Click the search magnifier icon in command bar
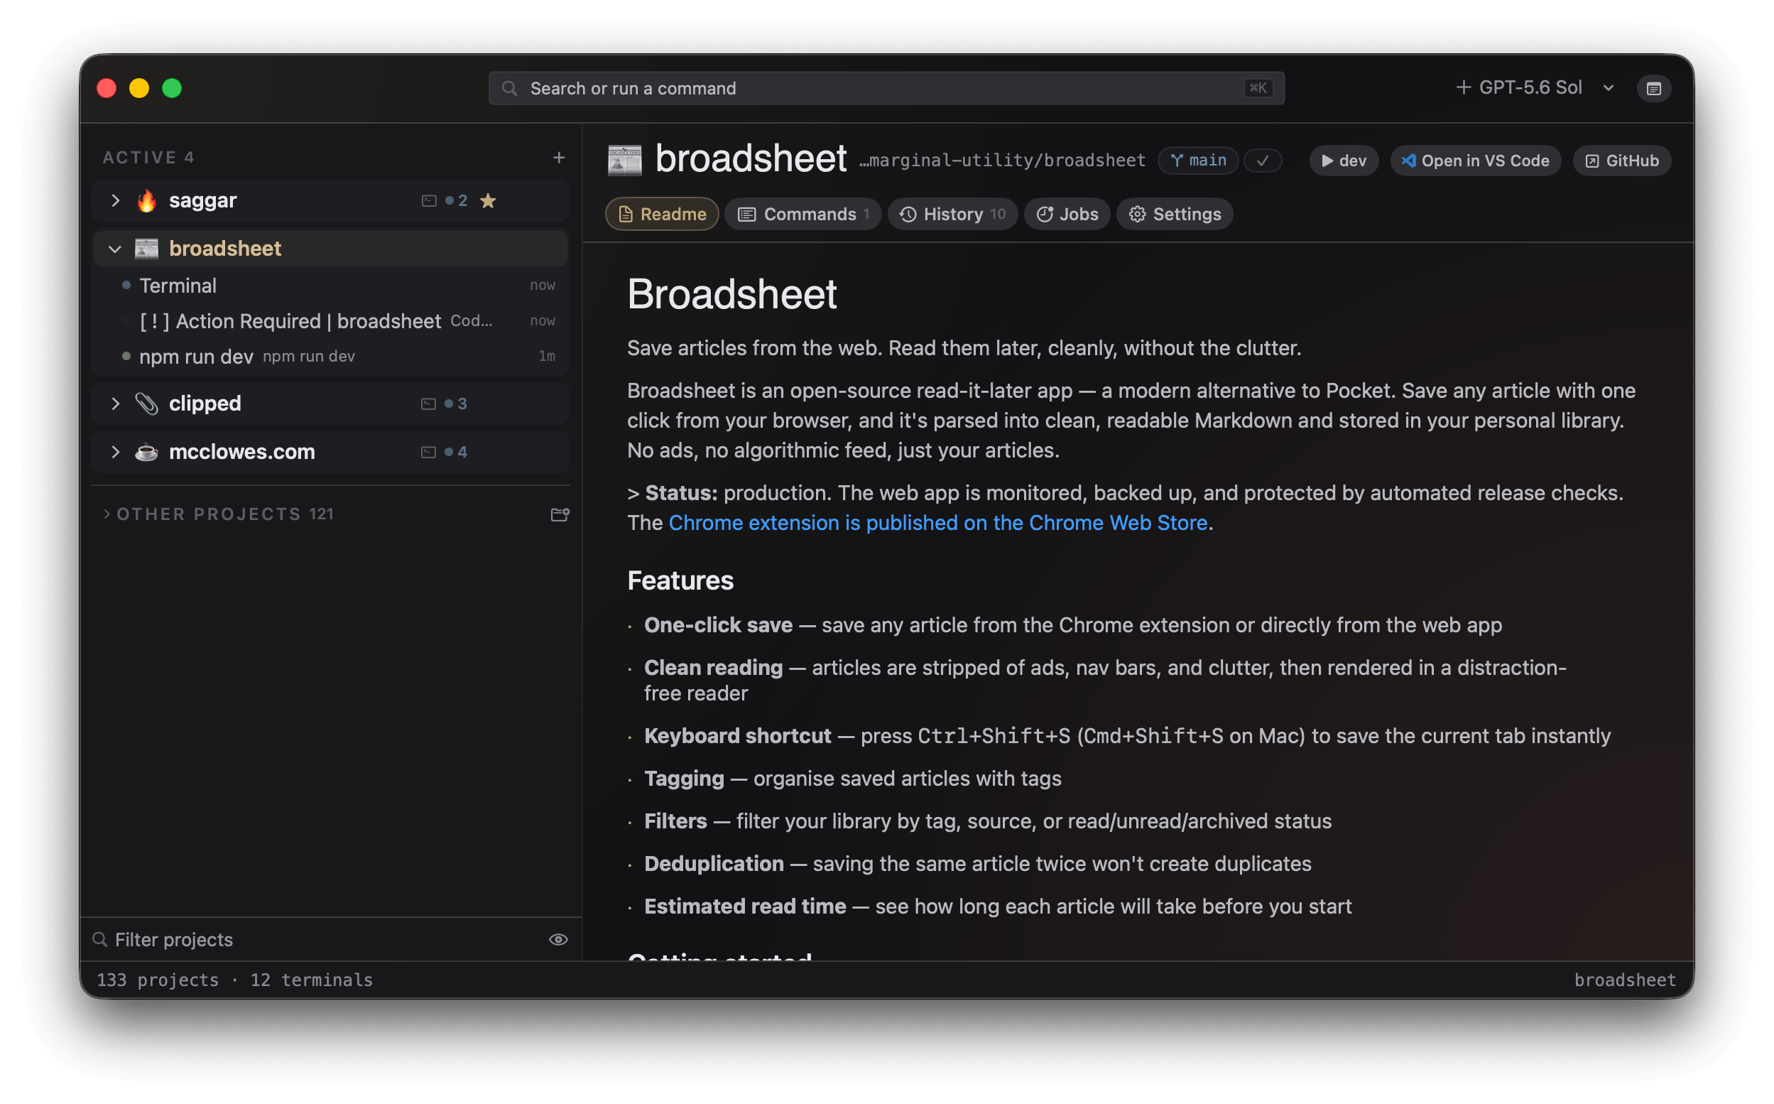The height and width of the screenshot is (1104, 1774). tap(509, 88)
